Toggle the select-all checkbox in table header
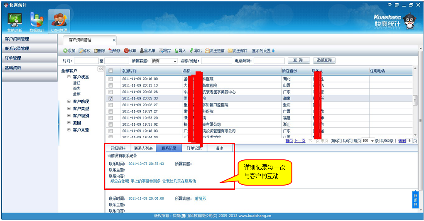The width and height of the screenshot is (424, 221). [110, 71]
